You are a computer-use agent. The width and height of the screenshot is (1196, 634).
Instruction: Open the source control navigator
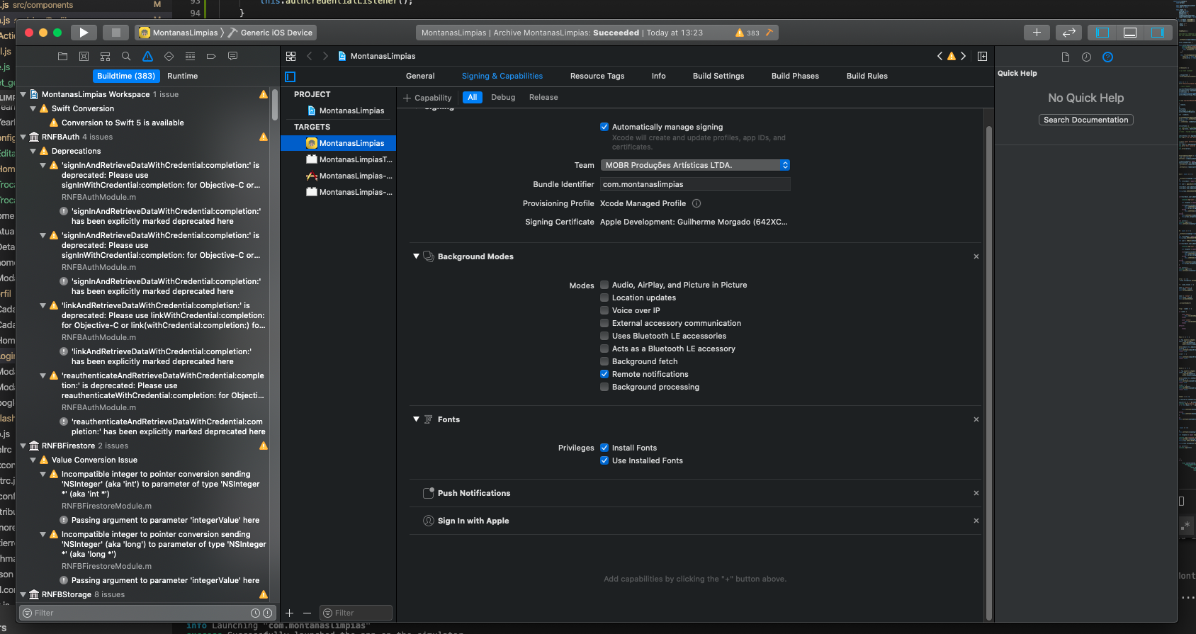click(x=84, y=56)
